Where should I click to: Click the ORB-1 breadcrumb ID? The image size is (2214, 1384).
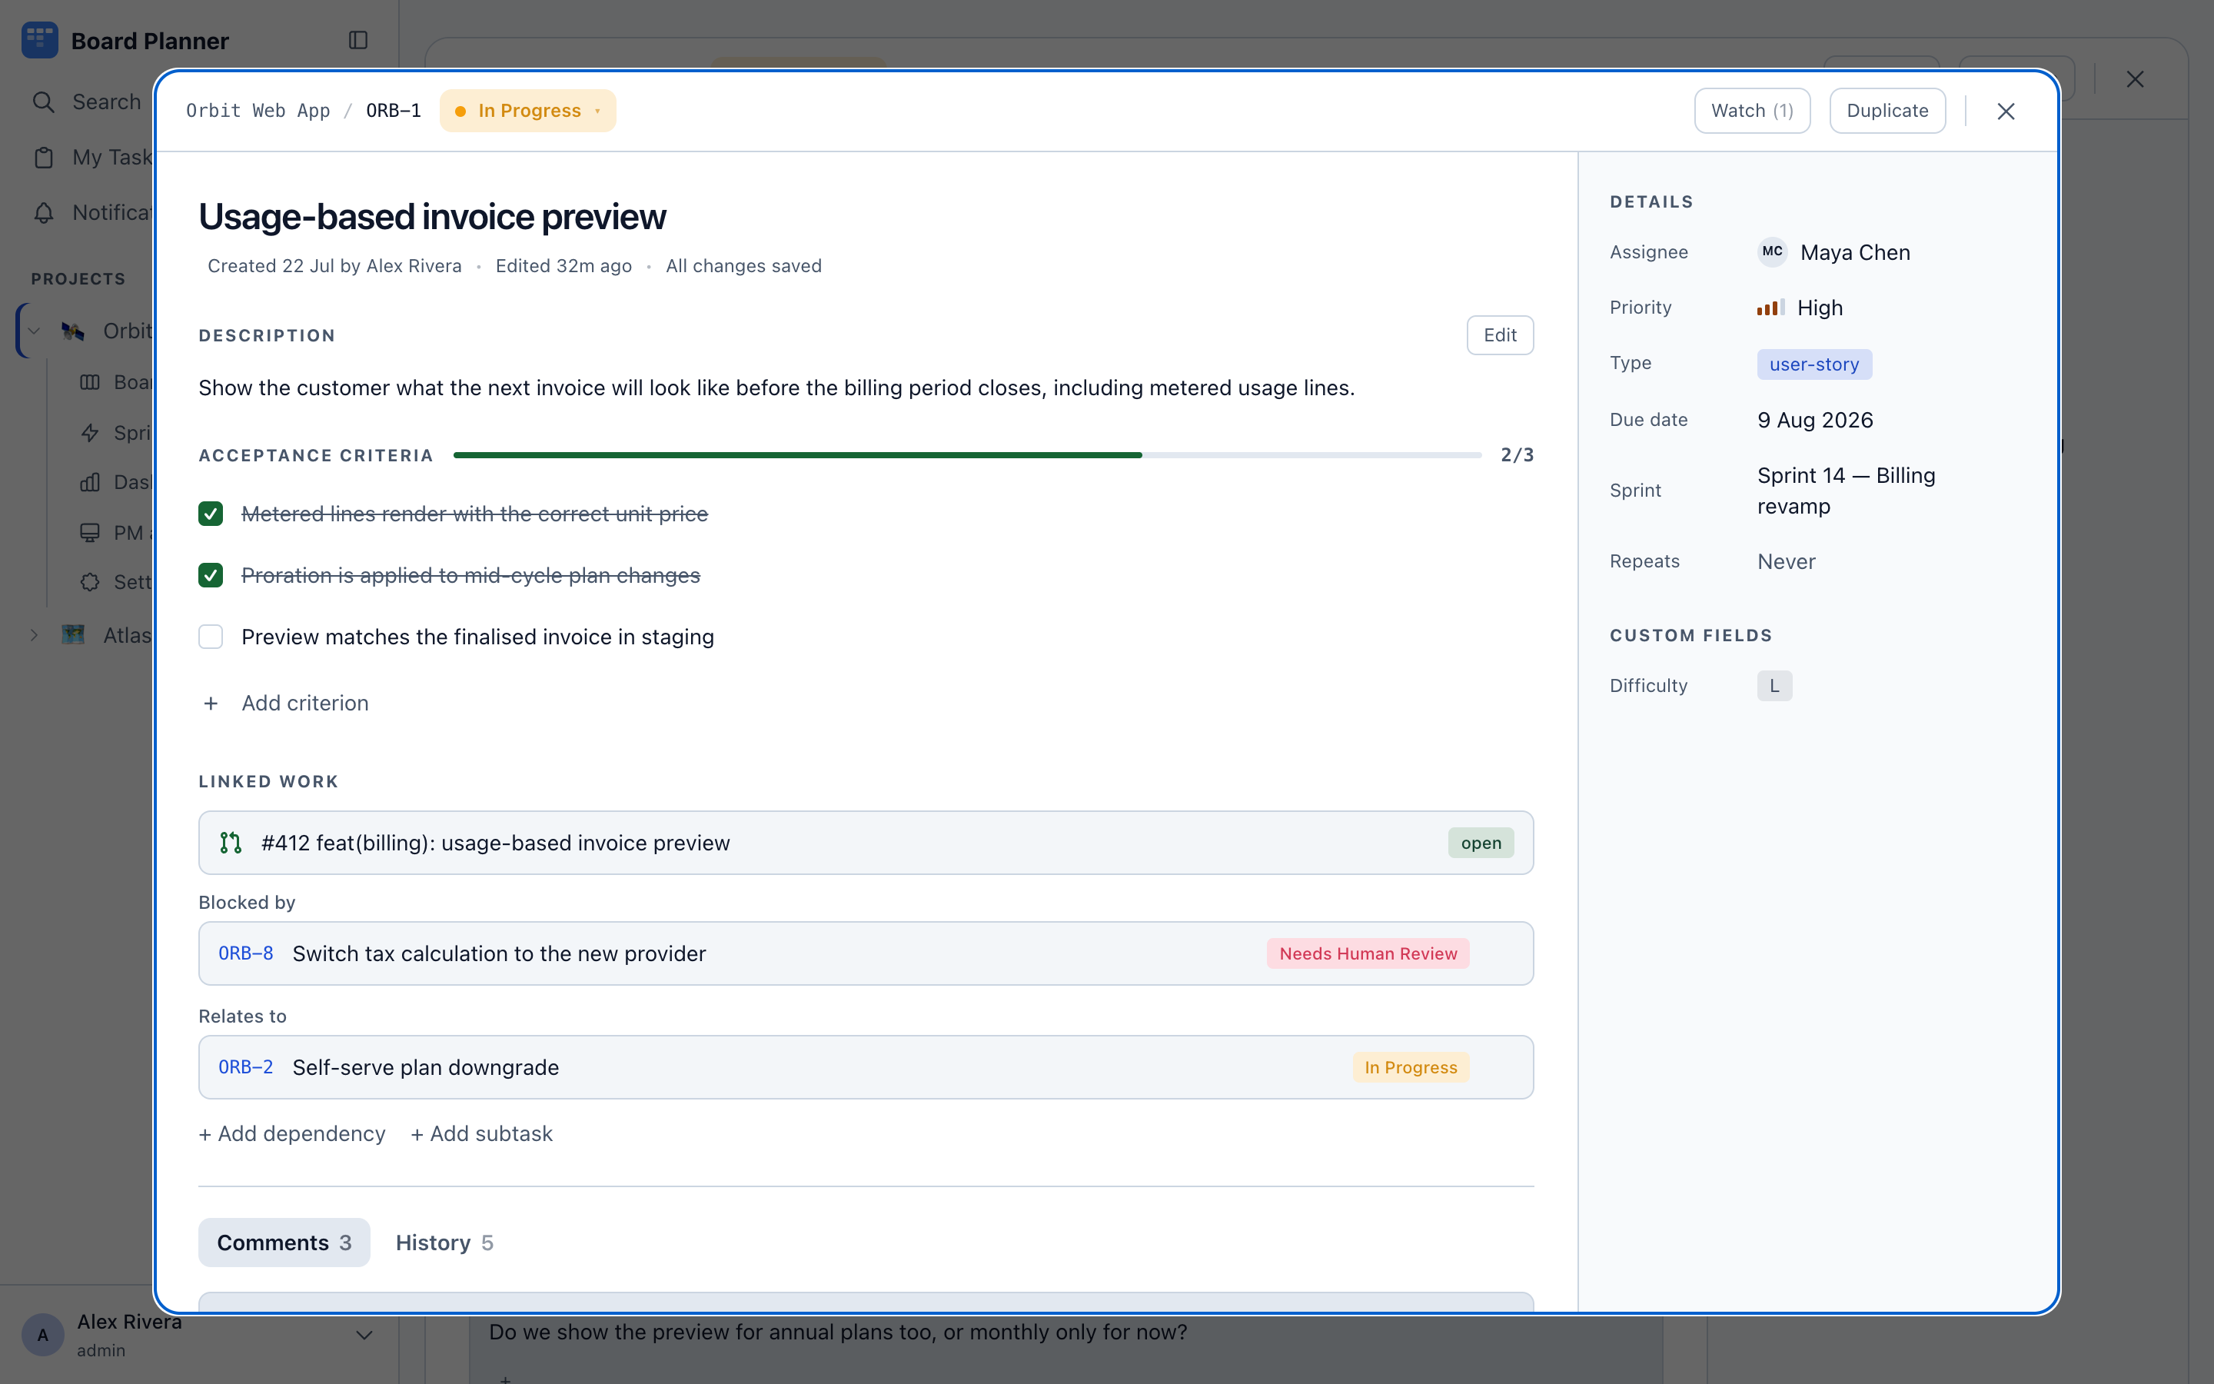tap(394, 111)
